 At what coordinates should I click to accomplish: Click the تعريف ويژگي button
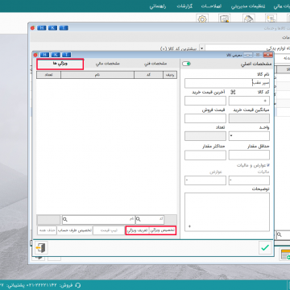click(138, 230)
